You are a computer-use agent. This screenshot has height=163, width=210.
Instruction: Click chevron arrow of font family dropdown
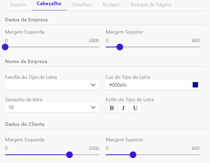(93, 85)
